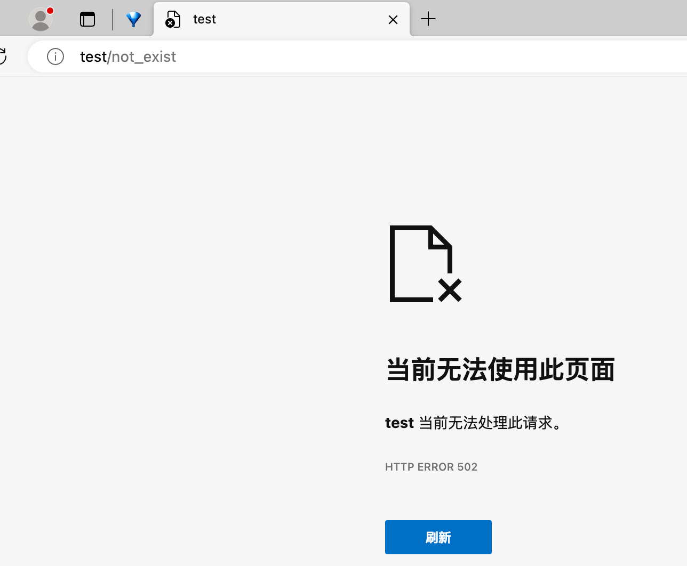This screenshot has width=687, height=566.
Task: Click the red notification dot on profile
Action: click(50, 11)
